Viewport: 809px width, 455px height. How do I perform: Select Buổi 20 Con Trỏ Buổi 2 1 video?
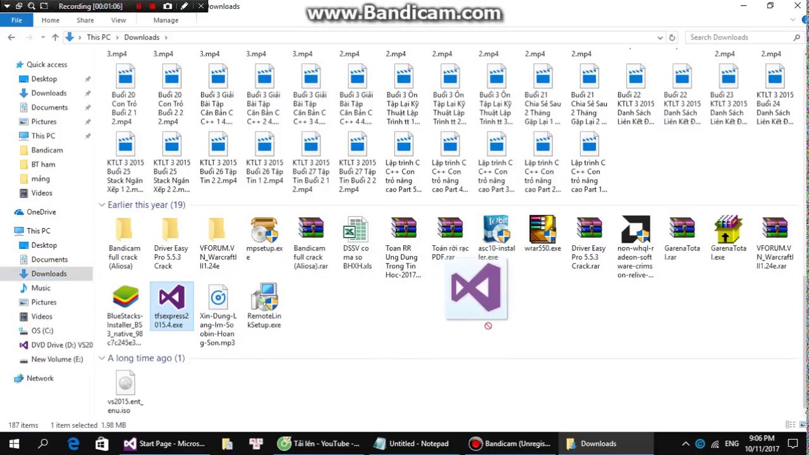tap(125, 95)
